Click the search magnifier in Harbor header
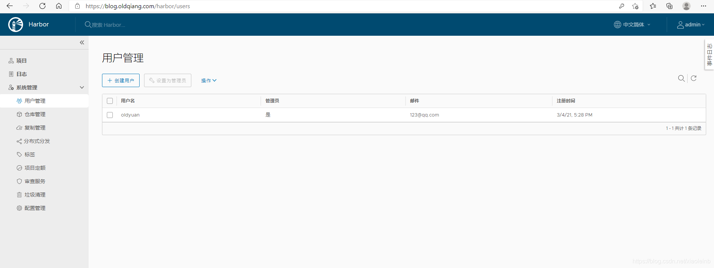Viewport: 714px width, 268px height. point(88,25)
